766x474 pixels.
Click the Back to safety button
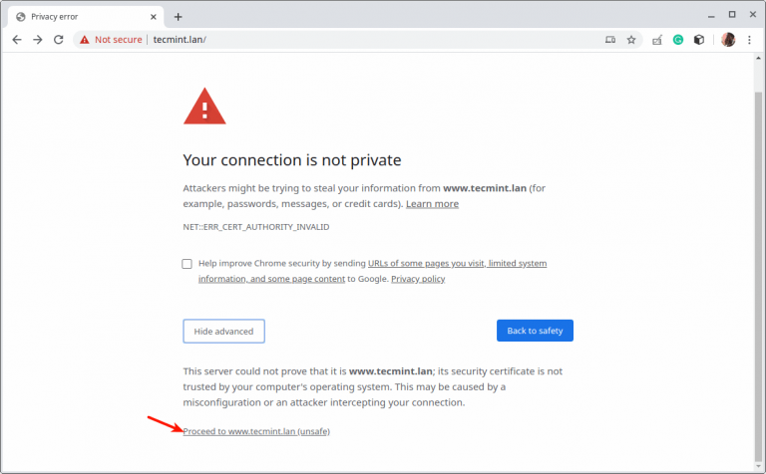pos(535,331)
